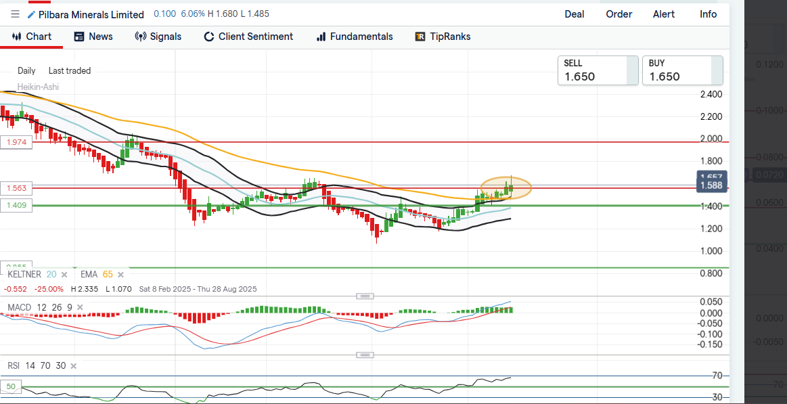Remove the KELTNER indicator with its X
Screen dimensions: 787x404
click(x=64, y=275)
